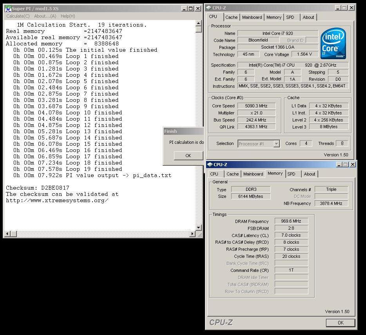
Task: Click the 'PI value output -> pi_data.txt' line
Action: point(92,175)
